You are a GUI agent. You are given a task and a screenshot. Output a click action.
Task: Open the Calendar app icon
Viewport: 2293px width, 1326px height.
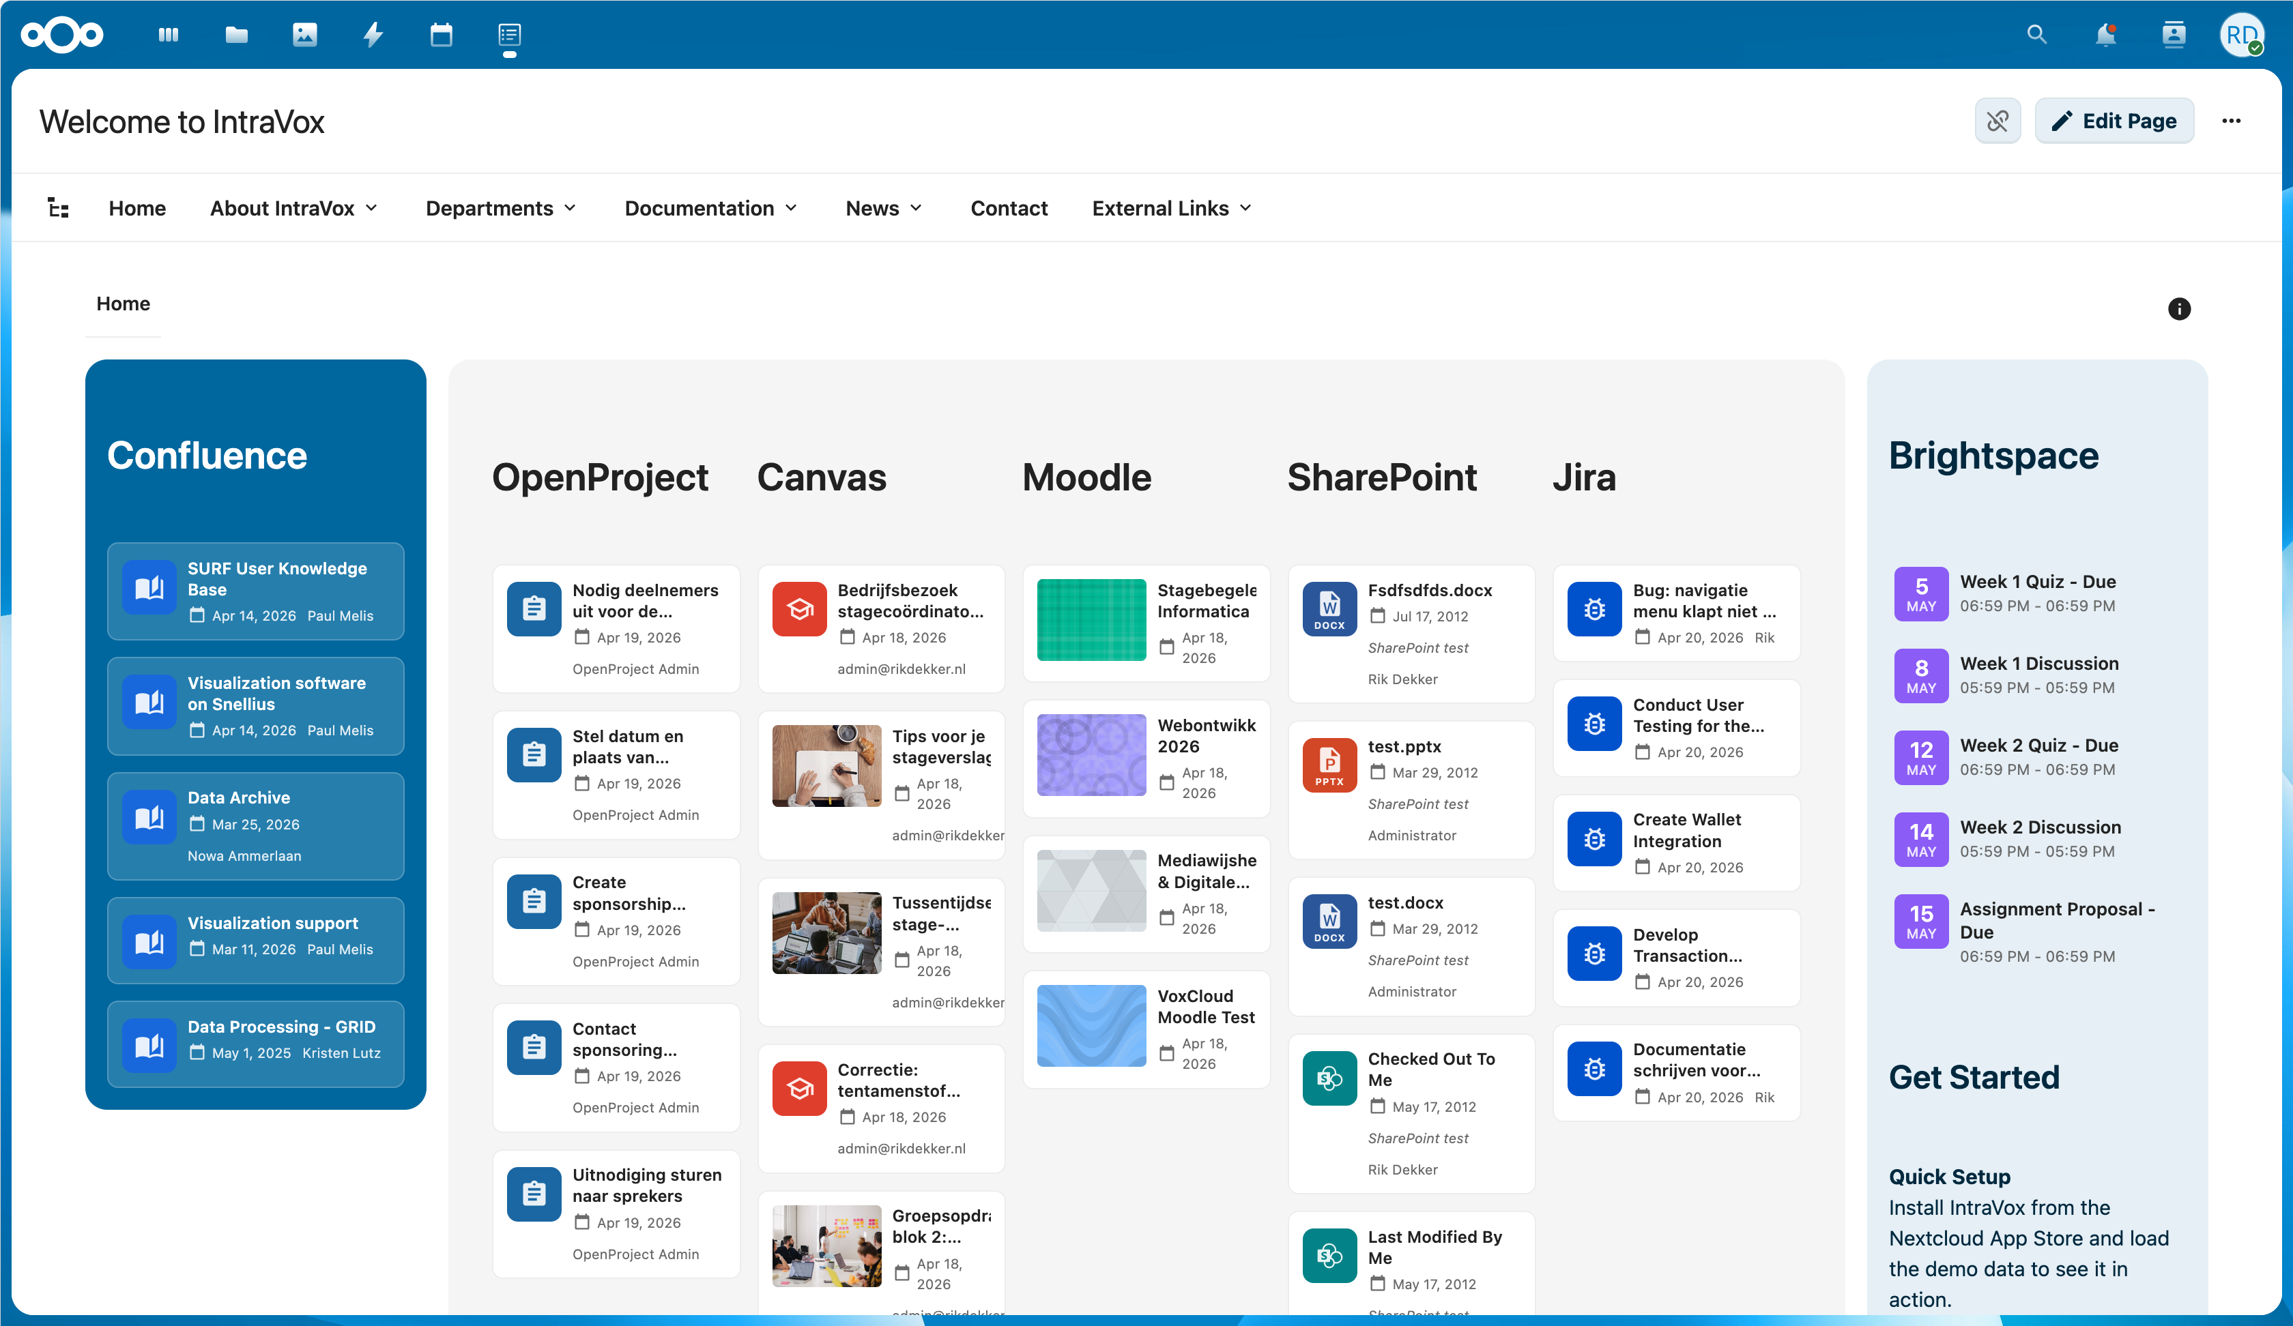[x=442, y=35]
